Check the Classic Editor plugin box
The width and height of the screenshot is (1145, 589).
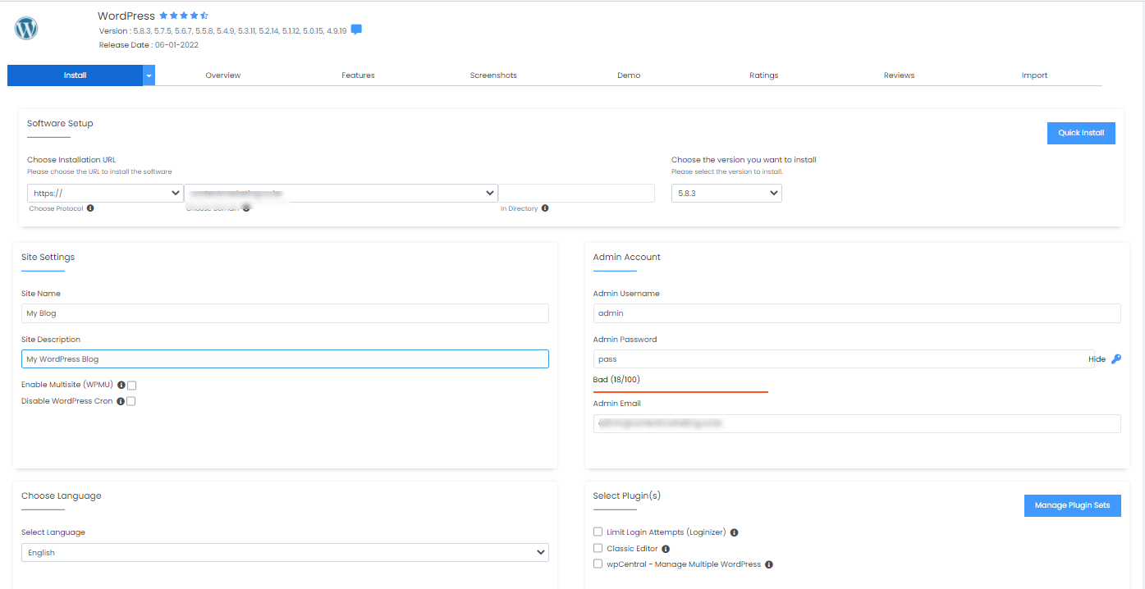point(598,548)
